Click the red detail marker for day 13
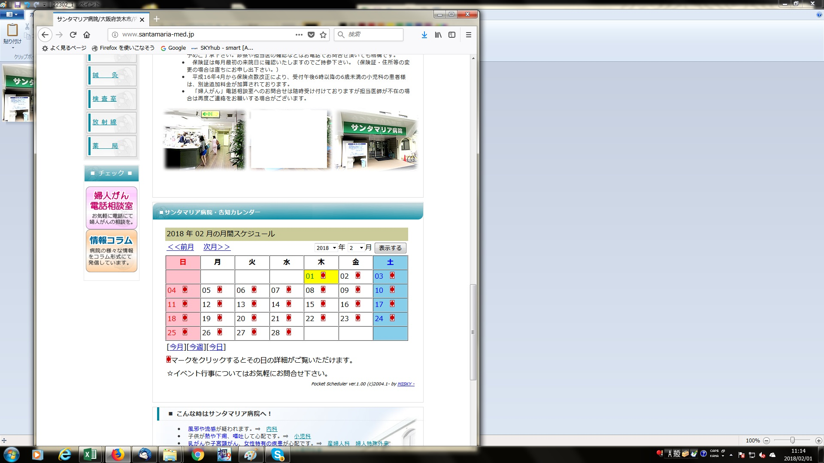This screenshot has height=463, width=824. [x=254, y=304]
